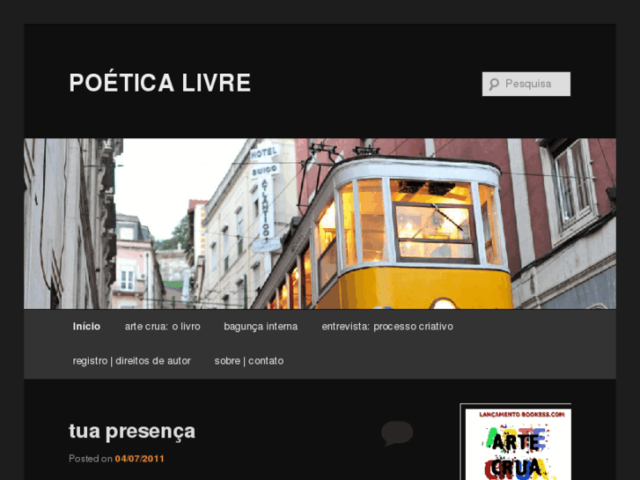Open the tram header image
This screenshot has width=640, height=480.
coord(320,224)
